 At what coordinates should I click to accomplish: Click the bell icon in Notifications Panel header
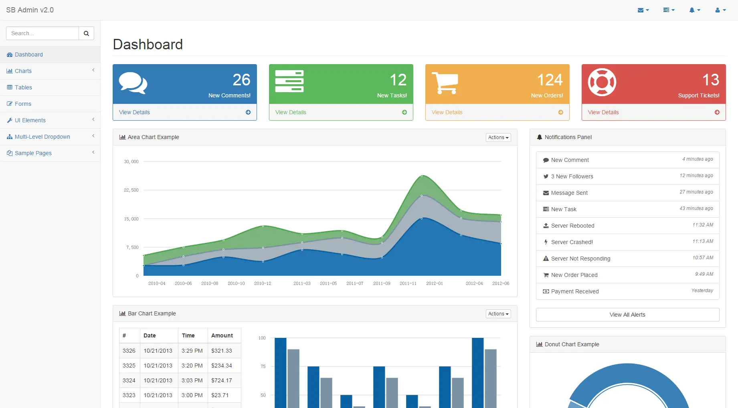[x=540, y=137]
